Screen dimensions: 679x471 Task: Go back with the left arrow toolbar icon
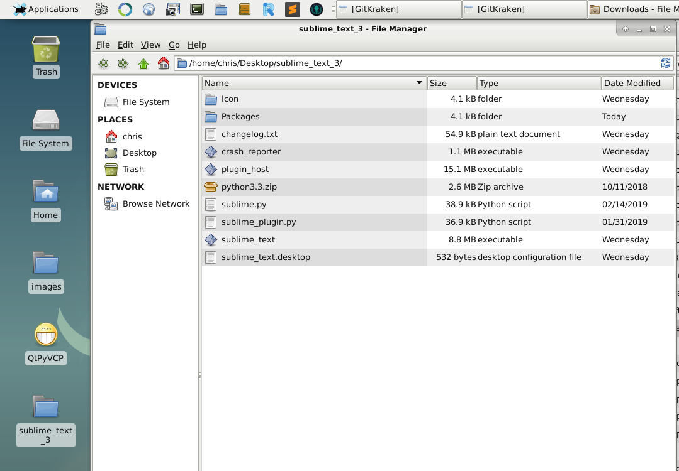tap(103, 63)
